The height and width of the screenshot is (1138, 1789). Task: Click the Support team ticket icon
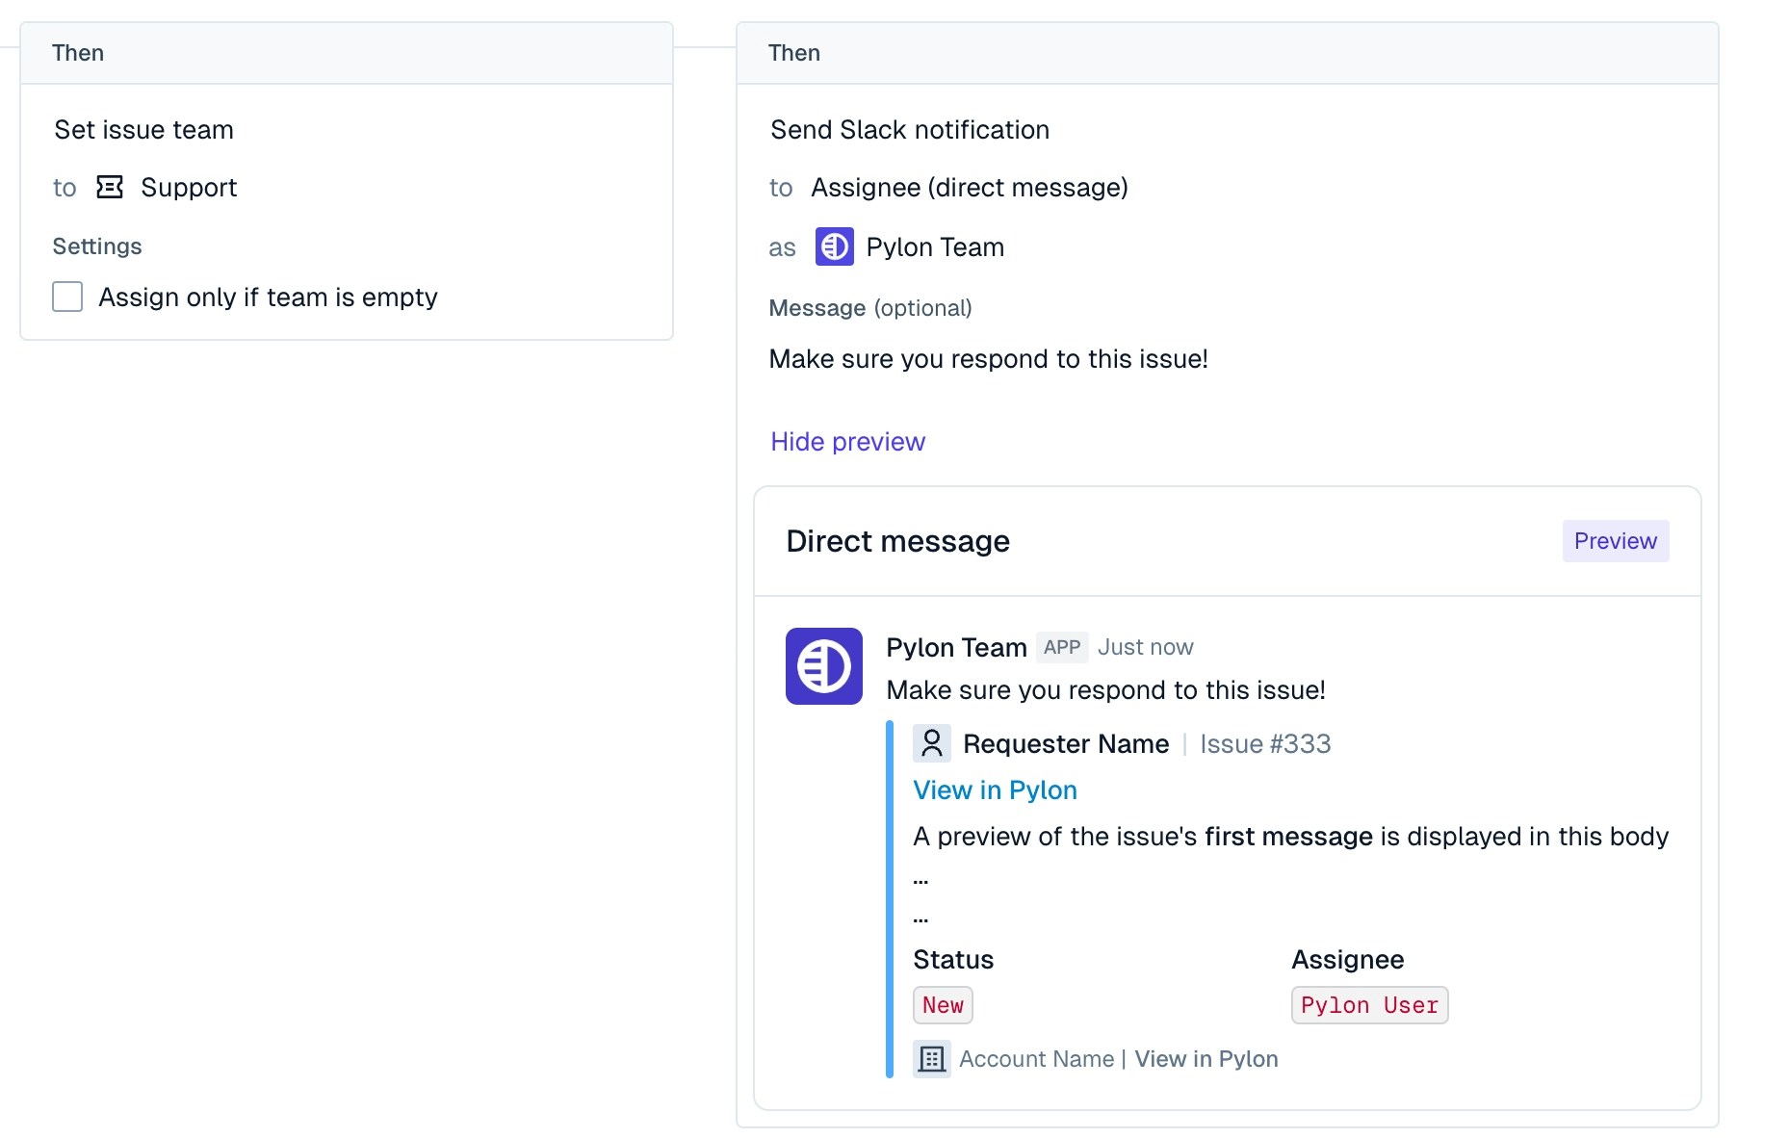(110, 187)
